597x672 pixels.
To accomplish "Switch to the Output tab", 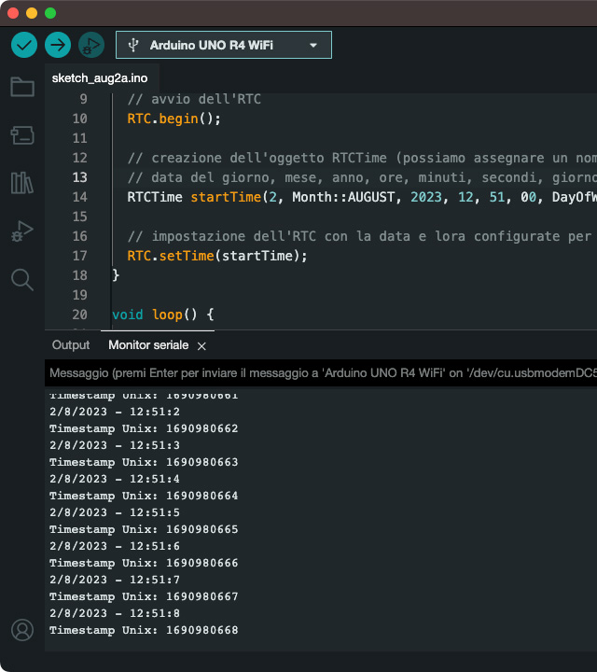I will pos(71,345).
